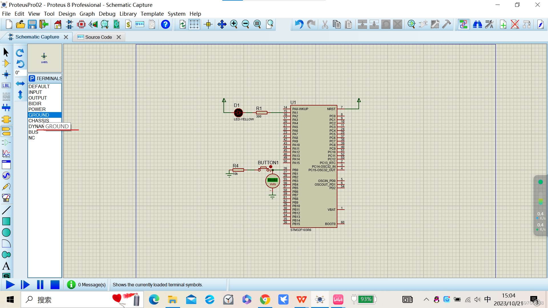Select the Component Mode tool in the sidebar
548x308 pixels.
6,63
